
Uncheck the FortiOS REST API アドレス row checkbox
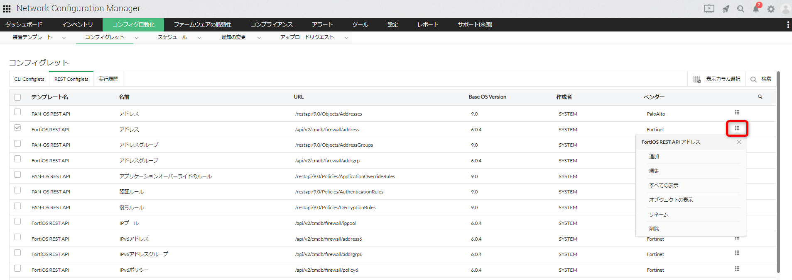[x=17, y=128]
